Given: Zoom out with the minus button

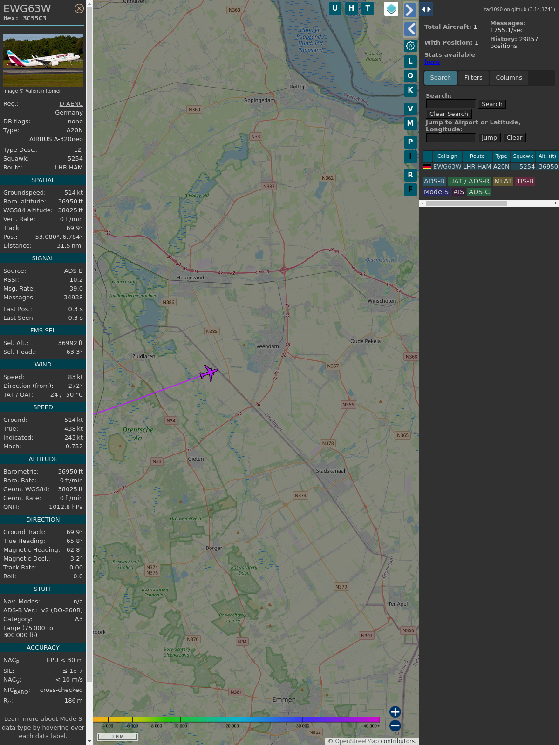Looking at the screenshot, I should click(x=395, y=725).
